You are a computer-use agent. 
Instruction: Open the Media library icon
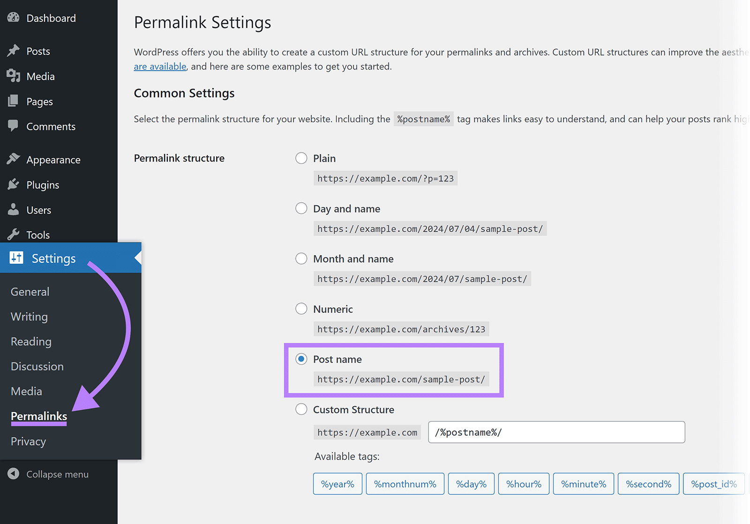[13, 76]
